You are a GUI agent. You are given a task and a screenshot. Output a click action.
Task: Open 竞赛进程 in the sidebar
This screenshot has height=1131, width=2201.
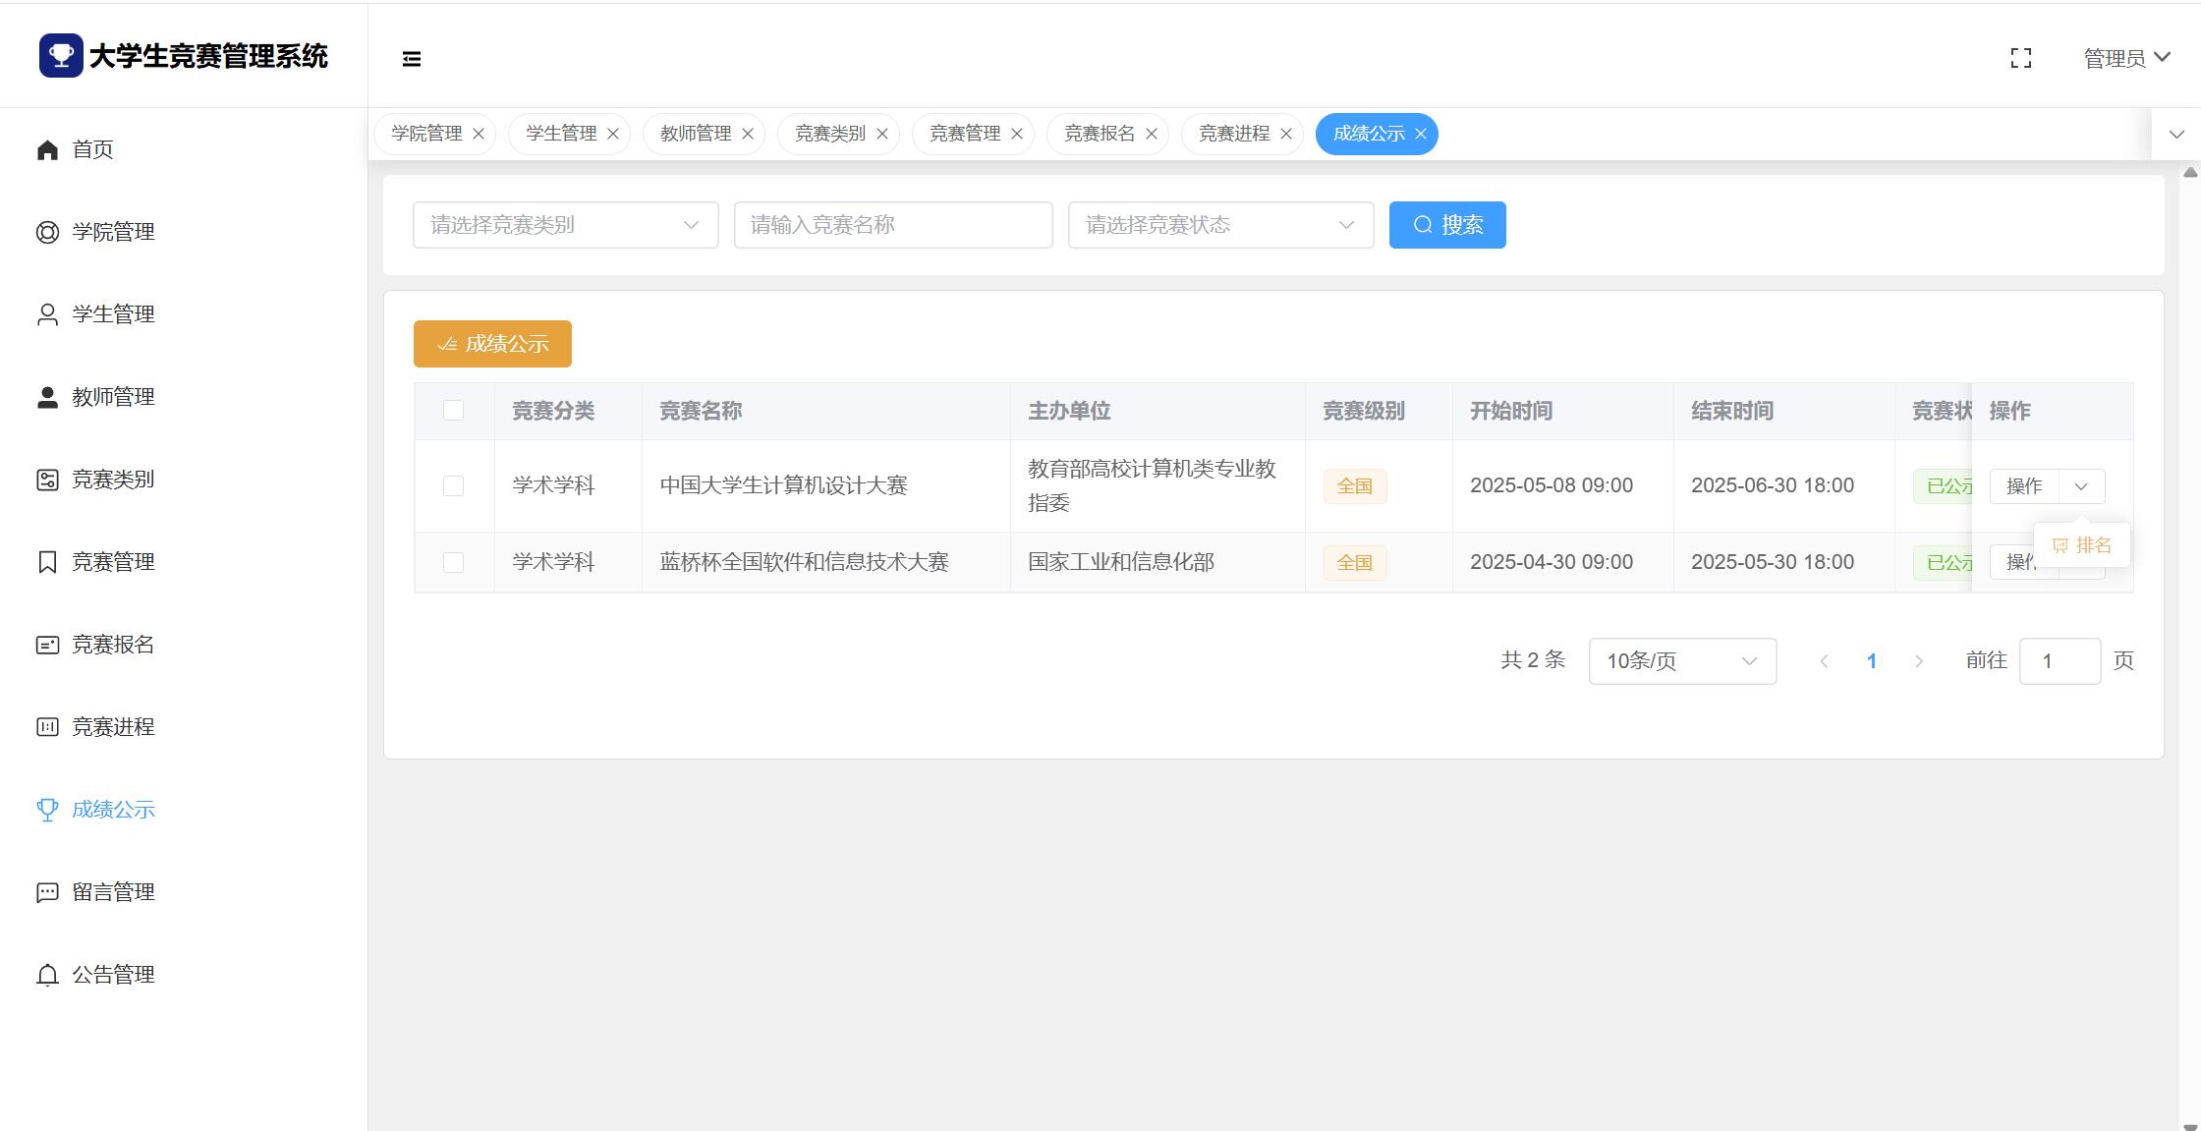point(113,727)
